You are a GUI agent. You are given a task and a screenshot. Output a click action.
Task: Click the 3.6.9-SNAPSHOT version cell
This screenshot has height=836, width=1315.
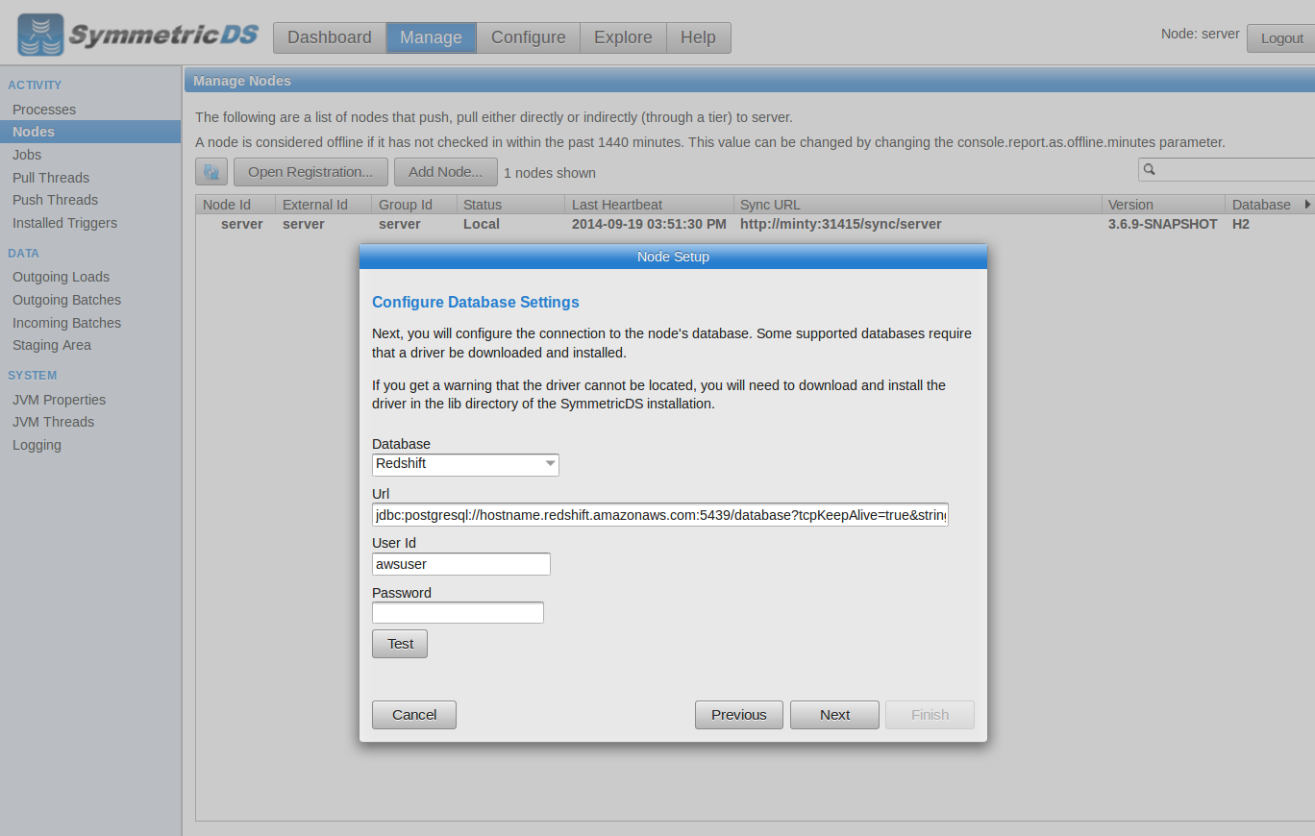pyautogui.click(x=1162, y=224)
